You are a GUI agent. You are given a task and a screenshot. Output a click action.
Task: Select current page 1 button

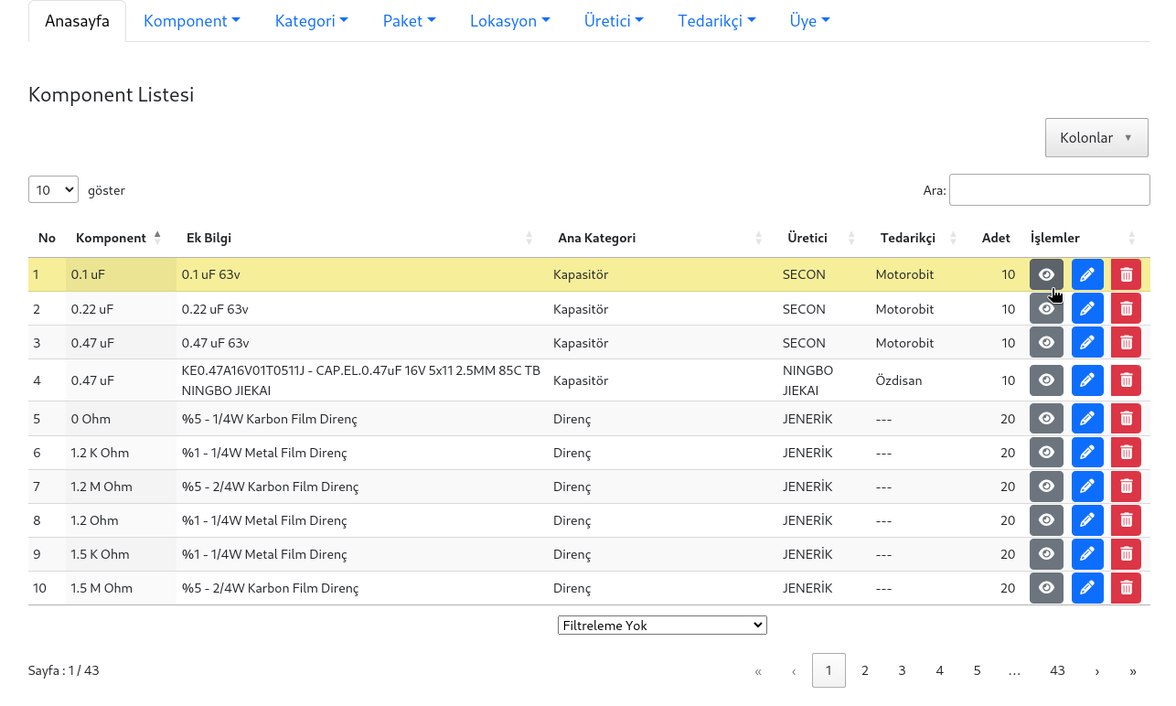[x=829, y=670]
